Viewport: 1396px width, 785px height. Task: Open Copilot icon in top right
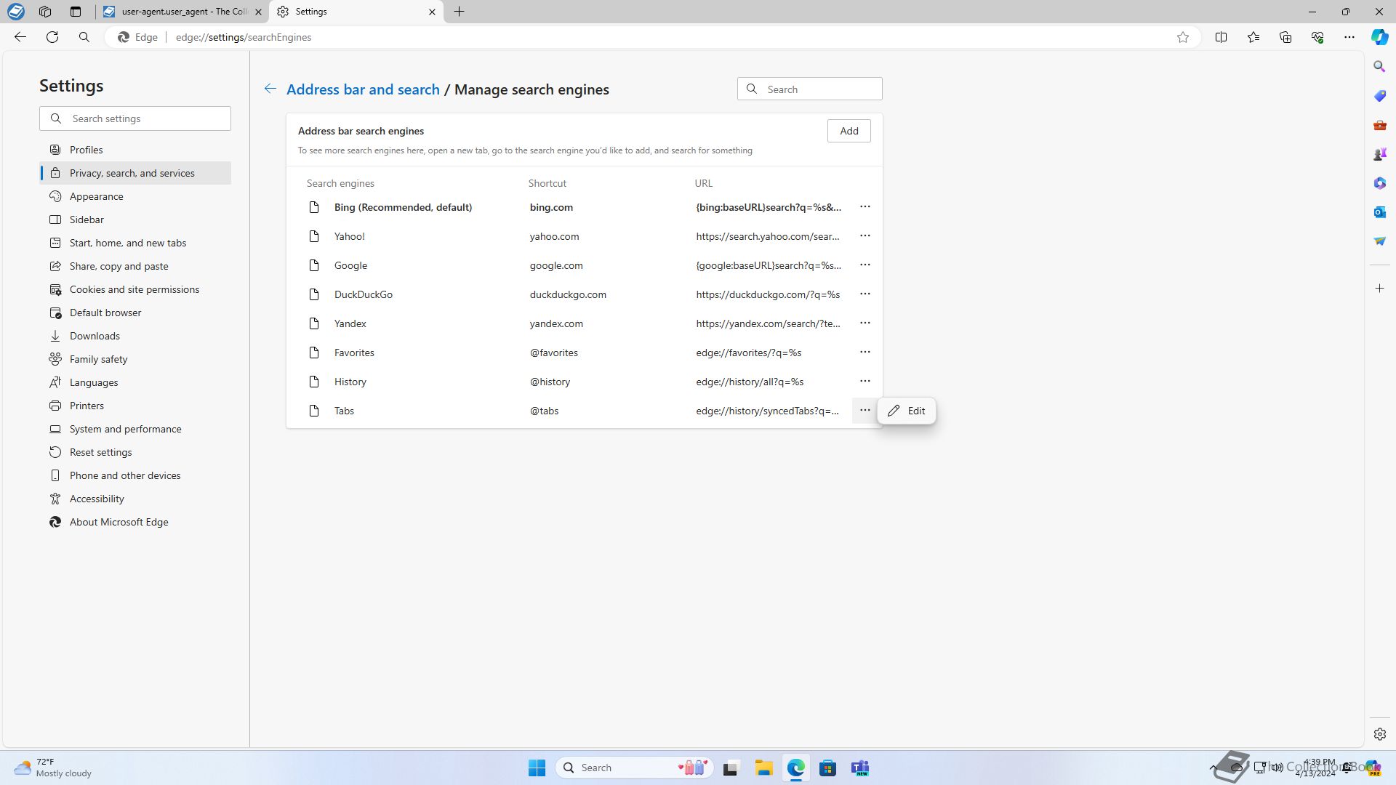(x=1379, y=37)
